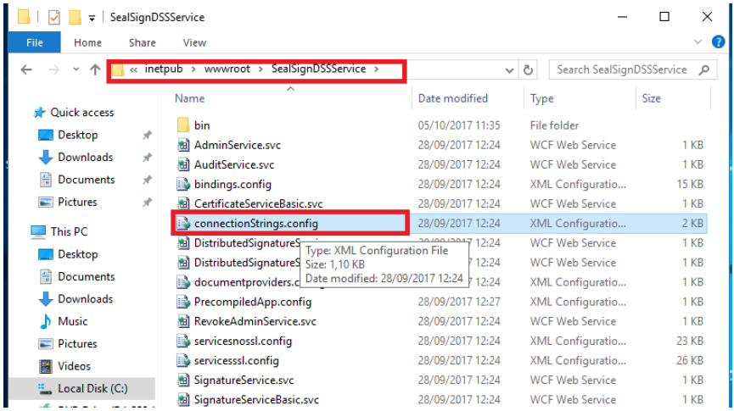Click wwwroot in the breadcrumb path
This screenshot has height=411, width=734.
[x=228, y=69]
